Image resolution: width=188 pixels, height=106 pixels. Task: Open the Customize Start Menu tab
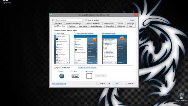[93, 24]
